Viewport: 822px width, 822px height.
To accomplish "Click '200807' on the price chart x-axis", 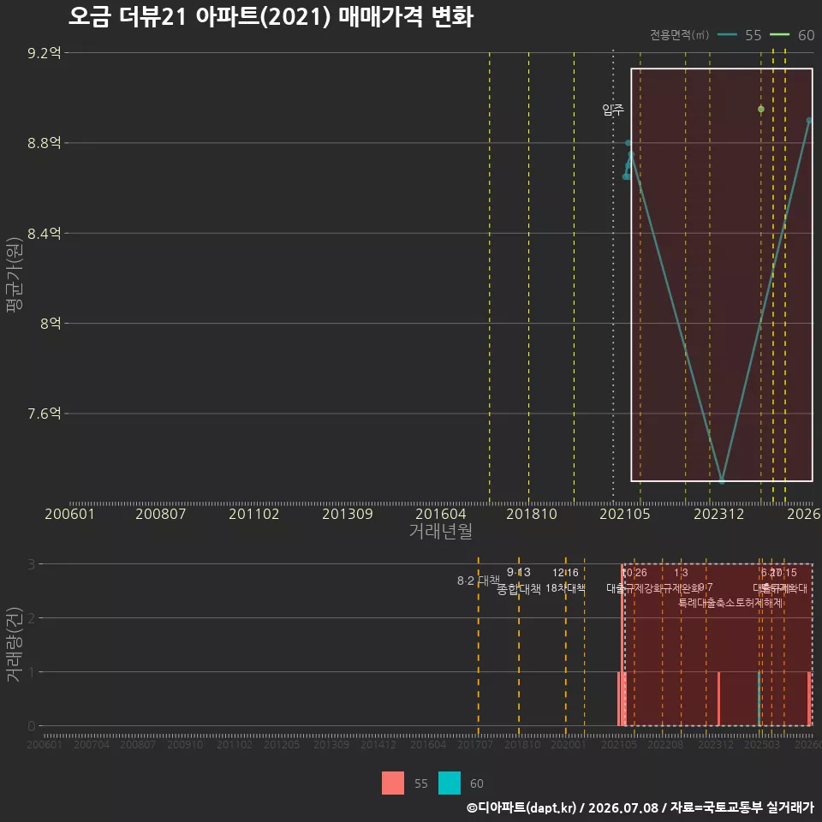I will (160, 514).
